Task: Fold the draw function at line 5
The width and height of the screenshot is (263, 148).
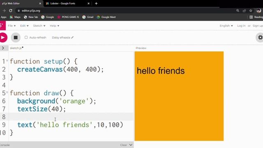Action: click(7, 92)
